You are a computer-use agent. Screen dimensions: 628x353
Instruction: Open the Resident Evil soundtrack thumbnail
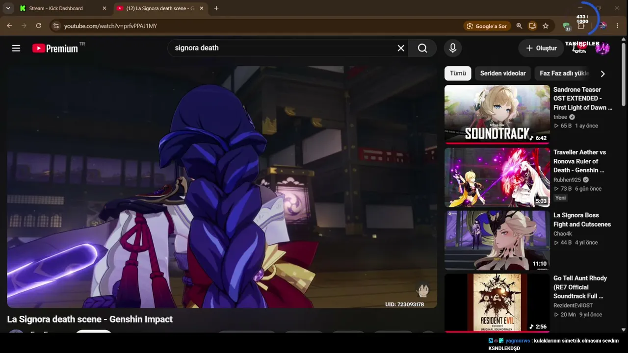point(497,303)
